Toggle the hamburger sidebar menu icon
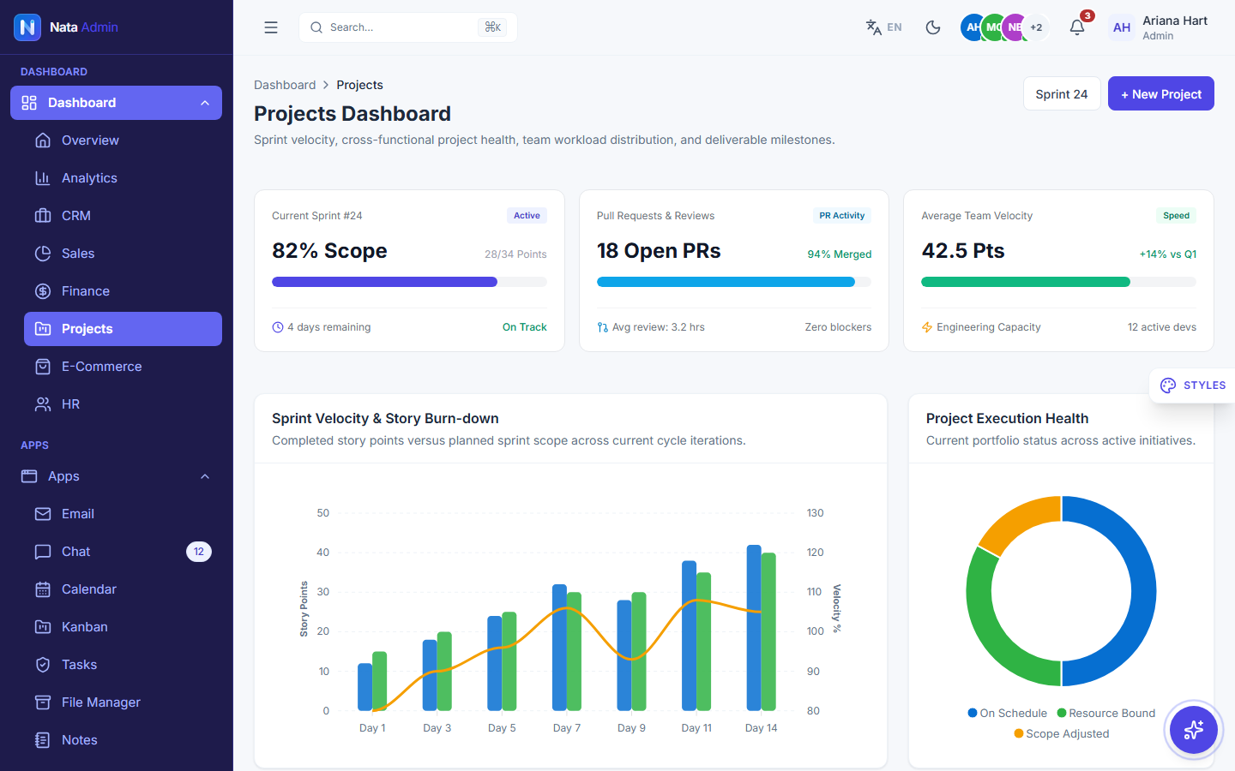1235x771 pixels. 271,27
